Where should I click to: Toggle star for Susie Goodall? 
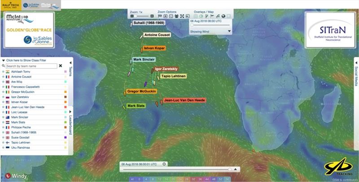[x=3, y=137]
